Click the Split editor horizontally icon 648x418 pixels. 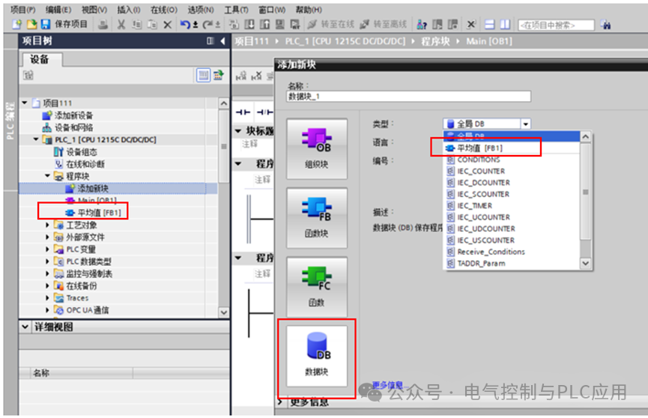[490, 25]
